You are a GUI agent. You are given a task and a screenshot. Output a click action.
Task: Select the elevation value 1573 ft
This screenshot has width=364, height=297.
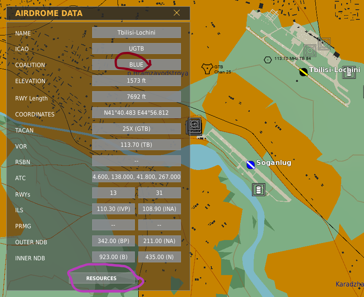137,81
